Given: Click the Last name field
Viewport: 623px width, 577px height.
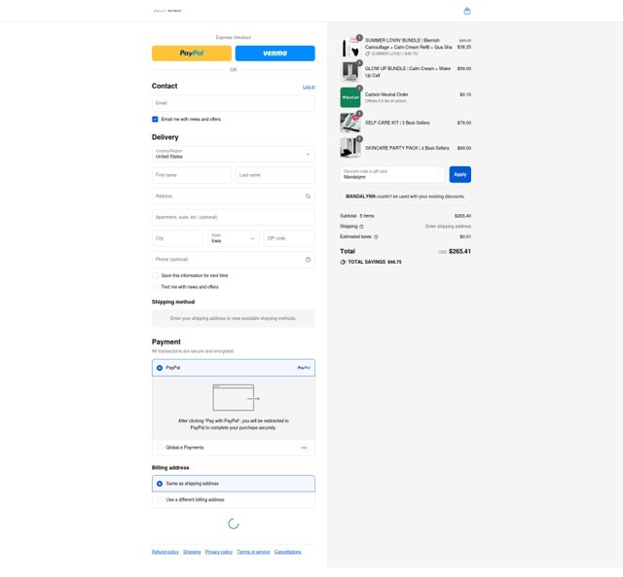Looking at the screenshot, I should 275,175.
